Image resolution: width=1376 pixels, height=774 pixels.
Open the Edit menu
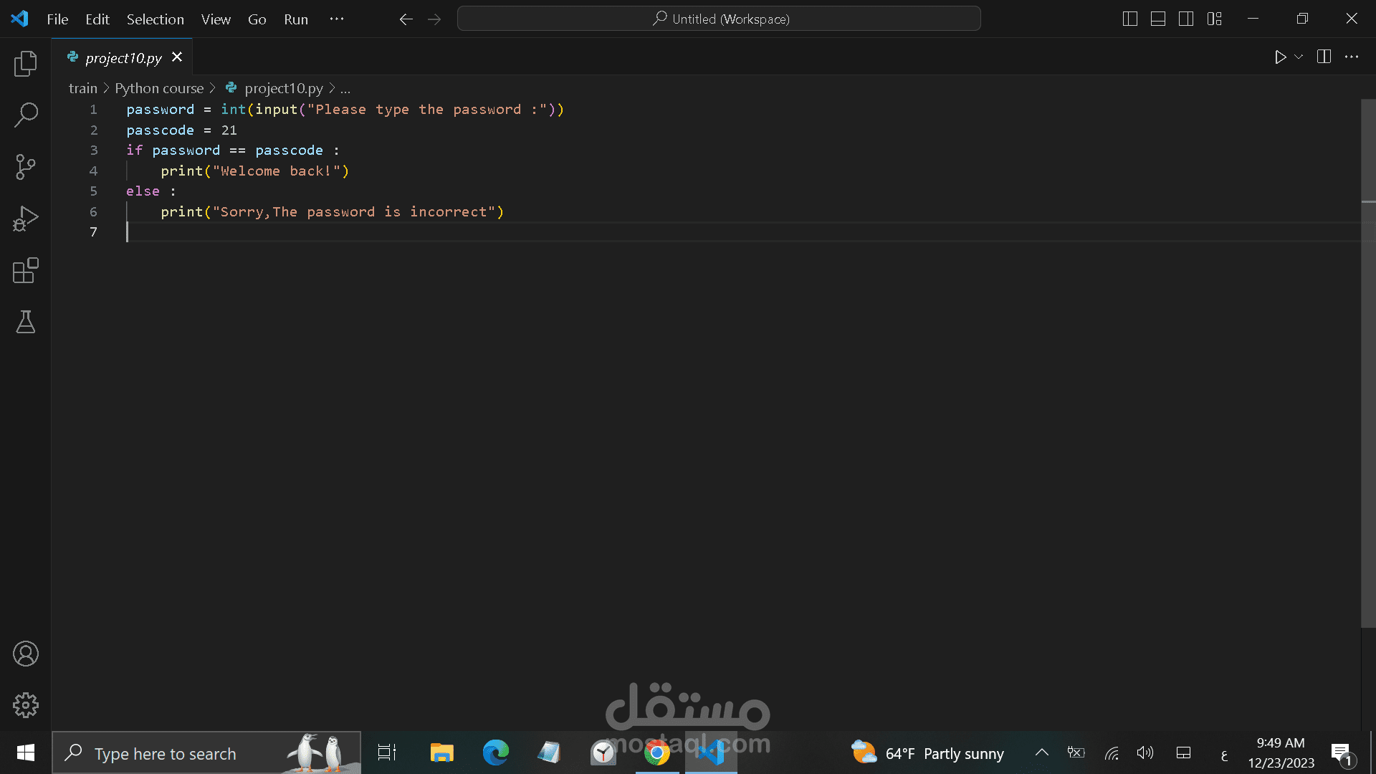coord(97,19)
